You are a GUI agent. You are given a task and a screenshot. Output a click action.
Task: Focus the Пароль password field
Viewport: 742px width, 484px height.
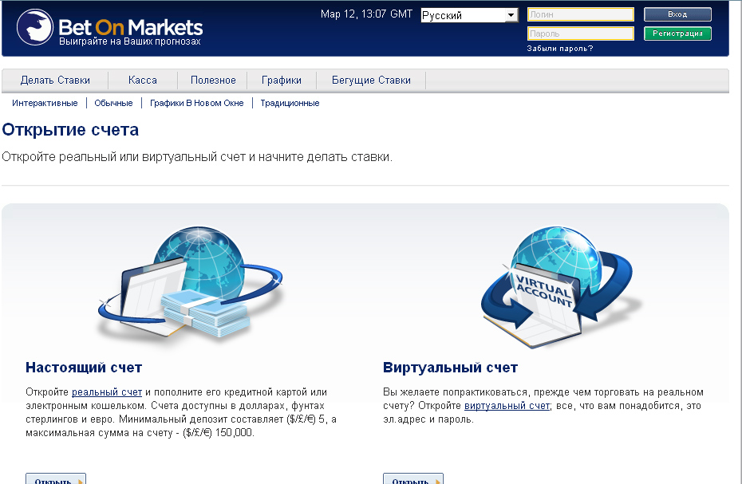tap(581, 33)
